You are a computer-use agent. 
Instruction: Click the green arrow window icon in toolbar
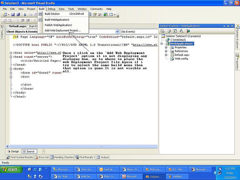(x=106, y=15)
